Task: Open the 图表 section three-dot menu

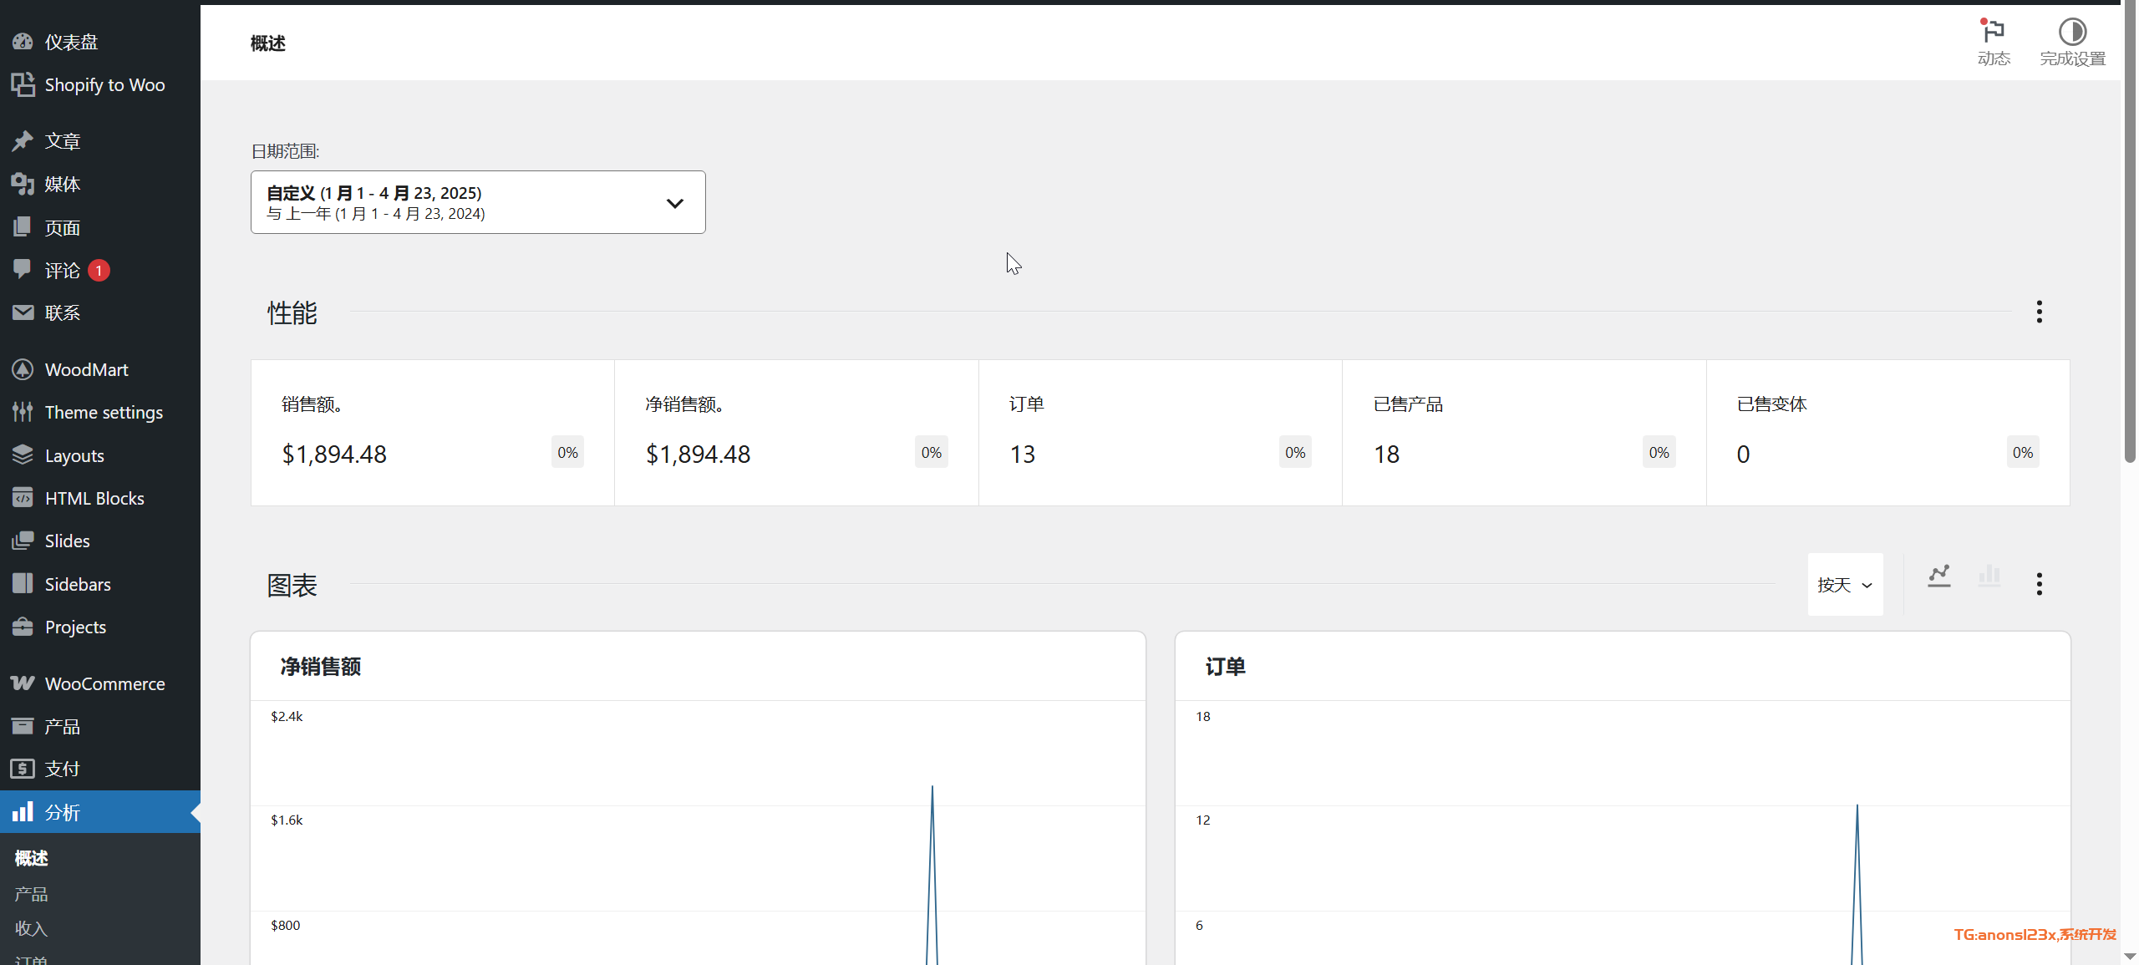Action: (2040, 584)
